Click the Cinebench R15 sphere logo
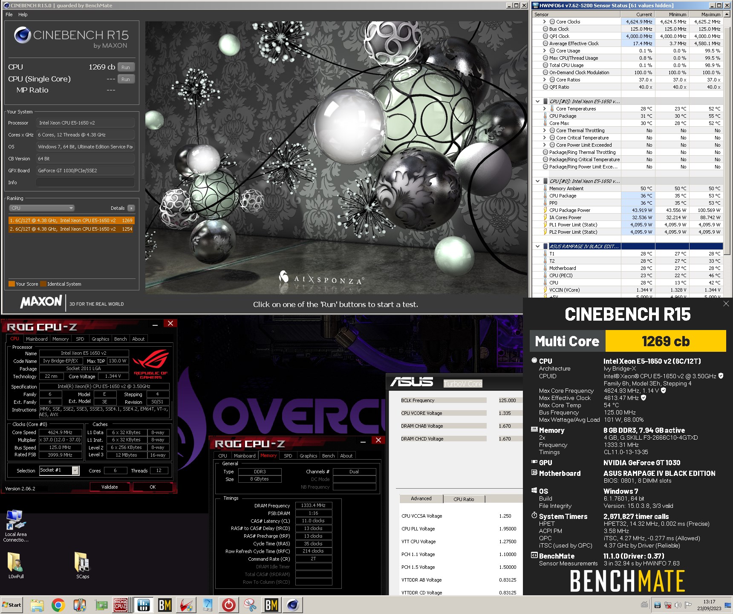Screen dimensions: 733x614 coord(22,35)
